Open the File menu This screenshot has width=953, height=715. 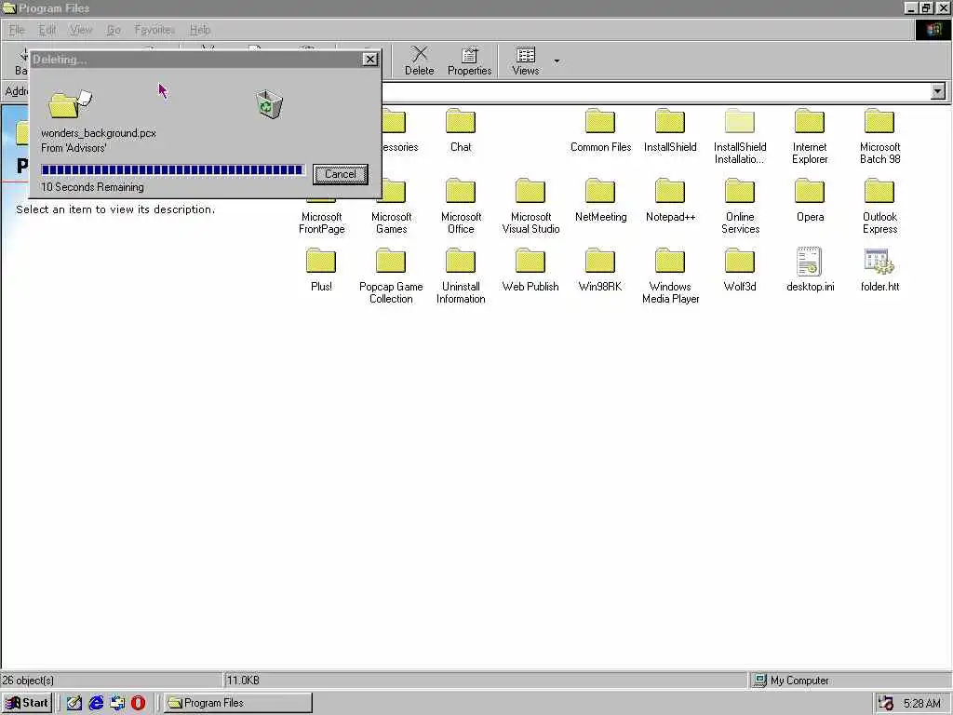pos(17,29)
